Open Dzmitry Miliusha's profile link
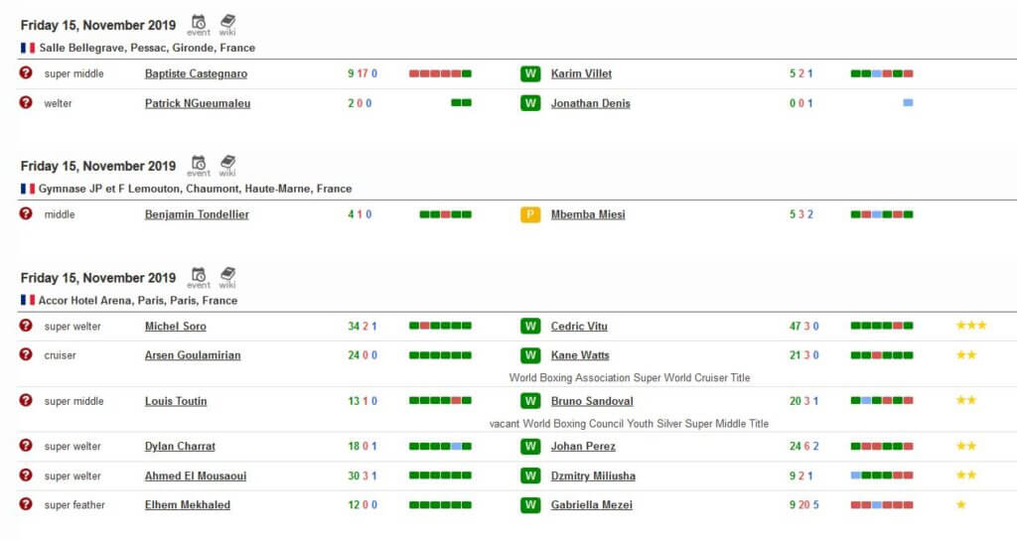This screenshot has height=540, width=1017. click(x=593, y=475)
